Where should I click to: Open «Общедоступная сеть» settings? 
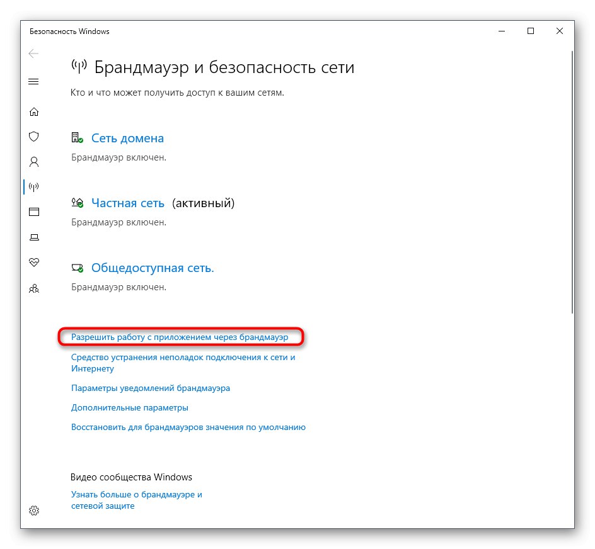[152, 268]
